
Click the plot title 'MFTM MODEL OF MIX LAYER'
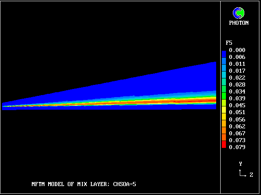point(69,184)
